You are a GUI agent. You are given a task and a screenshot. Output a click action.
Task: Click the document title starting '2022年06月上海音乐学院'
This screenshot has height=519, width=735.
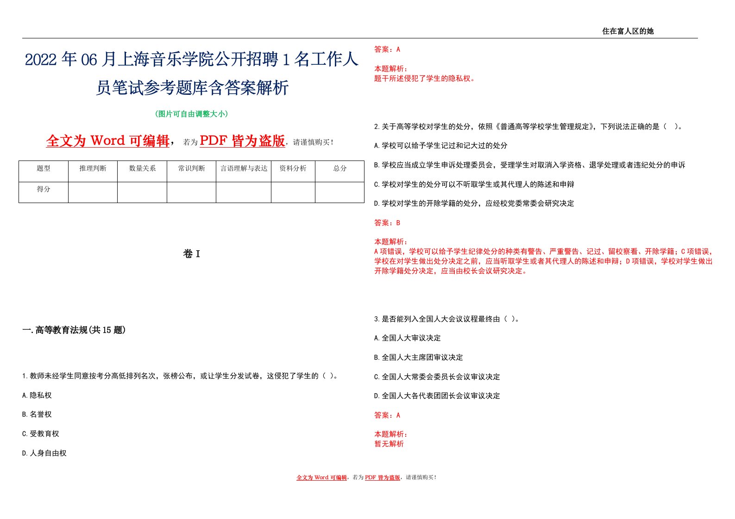coord(192,73)
